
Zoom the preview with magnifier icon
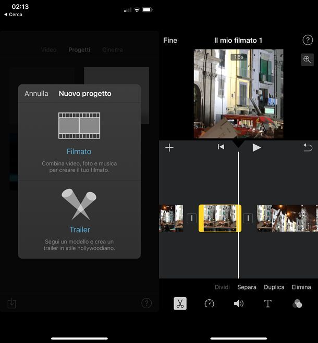(x=307, y=59)
